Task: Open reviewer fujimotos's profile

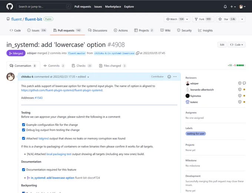Action: (196, 96)
